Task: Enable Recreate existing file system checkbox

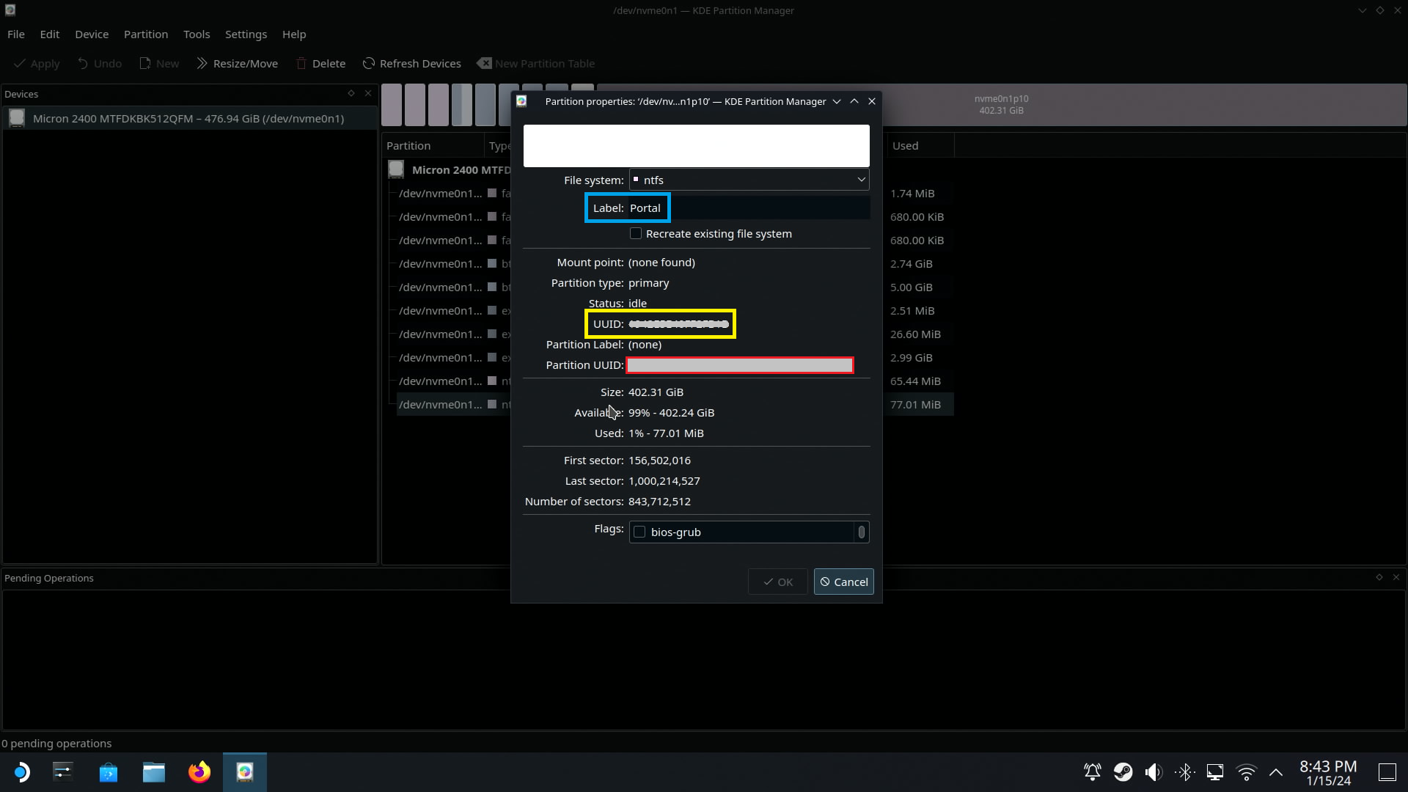Action: (636, 234)
